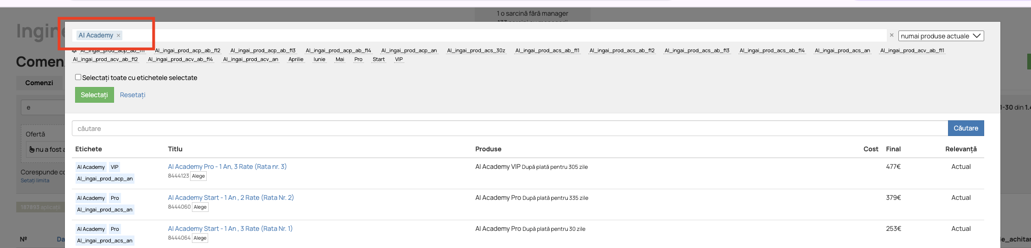Viewport: 1031px width, 248px height.
Task: Open the 'numai produse actuale' dropdown
Action: [x=941, y=36]
